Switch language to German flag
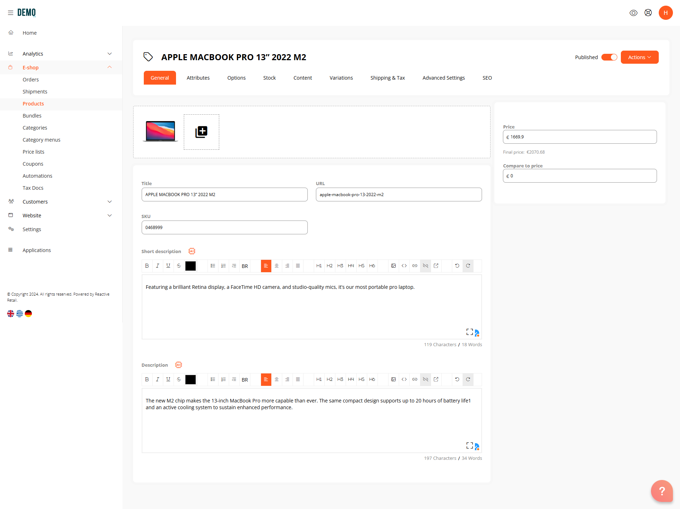 click(28, 314)
